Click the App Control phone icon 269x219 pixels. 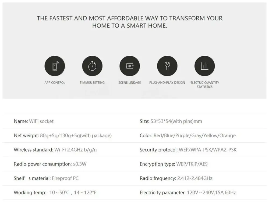55,66
